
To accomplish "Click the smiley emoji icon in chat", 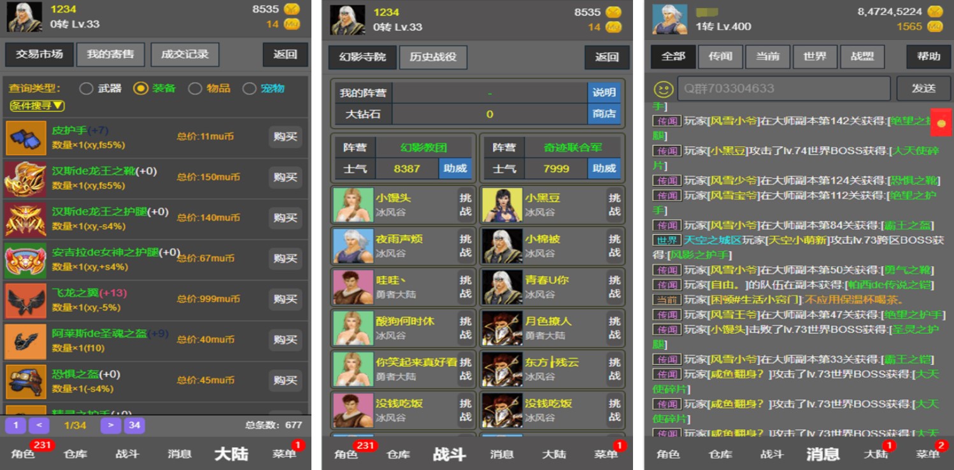I will point(663,89).
